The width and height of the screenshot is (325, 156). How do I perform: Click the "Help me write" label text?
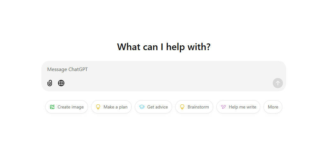tap(242, 107)
